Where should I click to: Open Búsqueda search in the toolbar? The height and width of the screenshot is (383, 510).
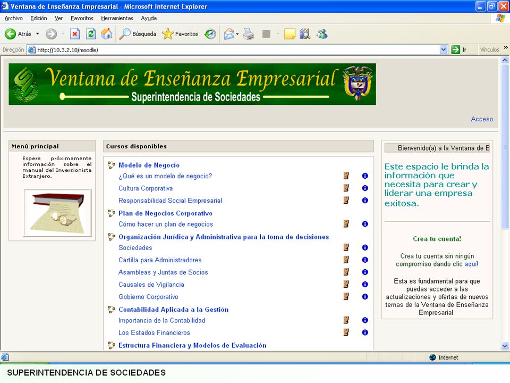[x=138, y=34]
